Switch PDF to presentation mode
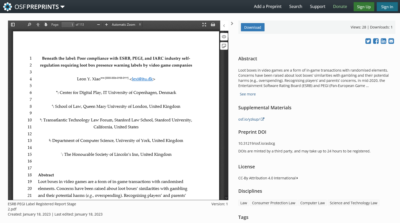Screen dimensions: 400x223 204,25
